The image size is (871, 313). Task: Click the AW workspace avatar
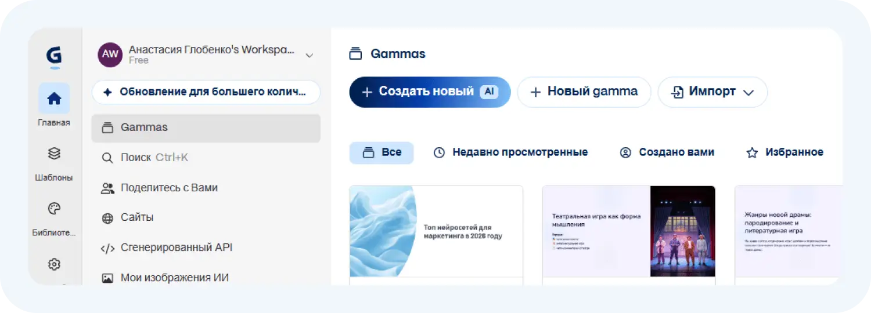click(x=110, y=54)
